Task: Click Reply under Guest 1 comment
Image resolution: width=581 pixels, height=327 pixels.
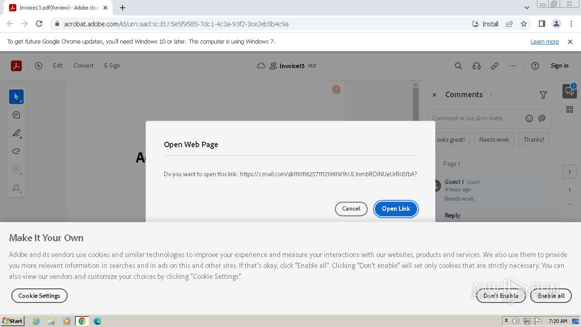Action: pos(453,215)
